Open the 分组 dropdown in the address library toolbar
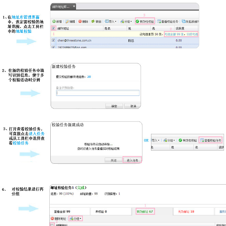This screenshot has width=226, height=226. tap(126, 22)
